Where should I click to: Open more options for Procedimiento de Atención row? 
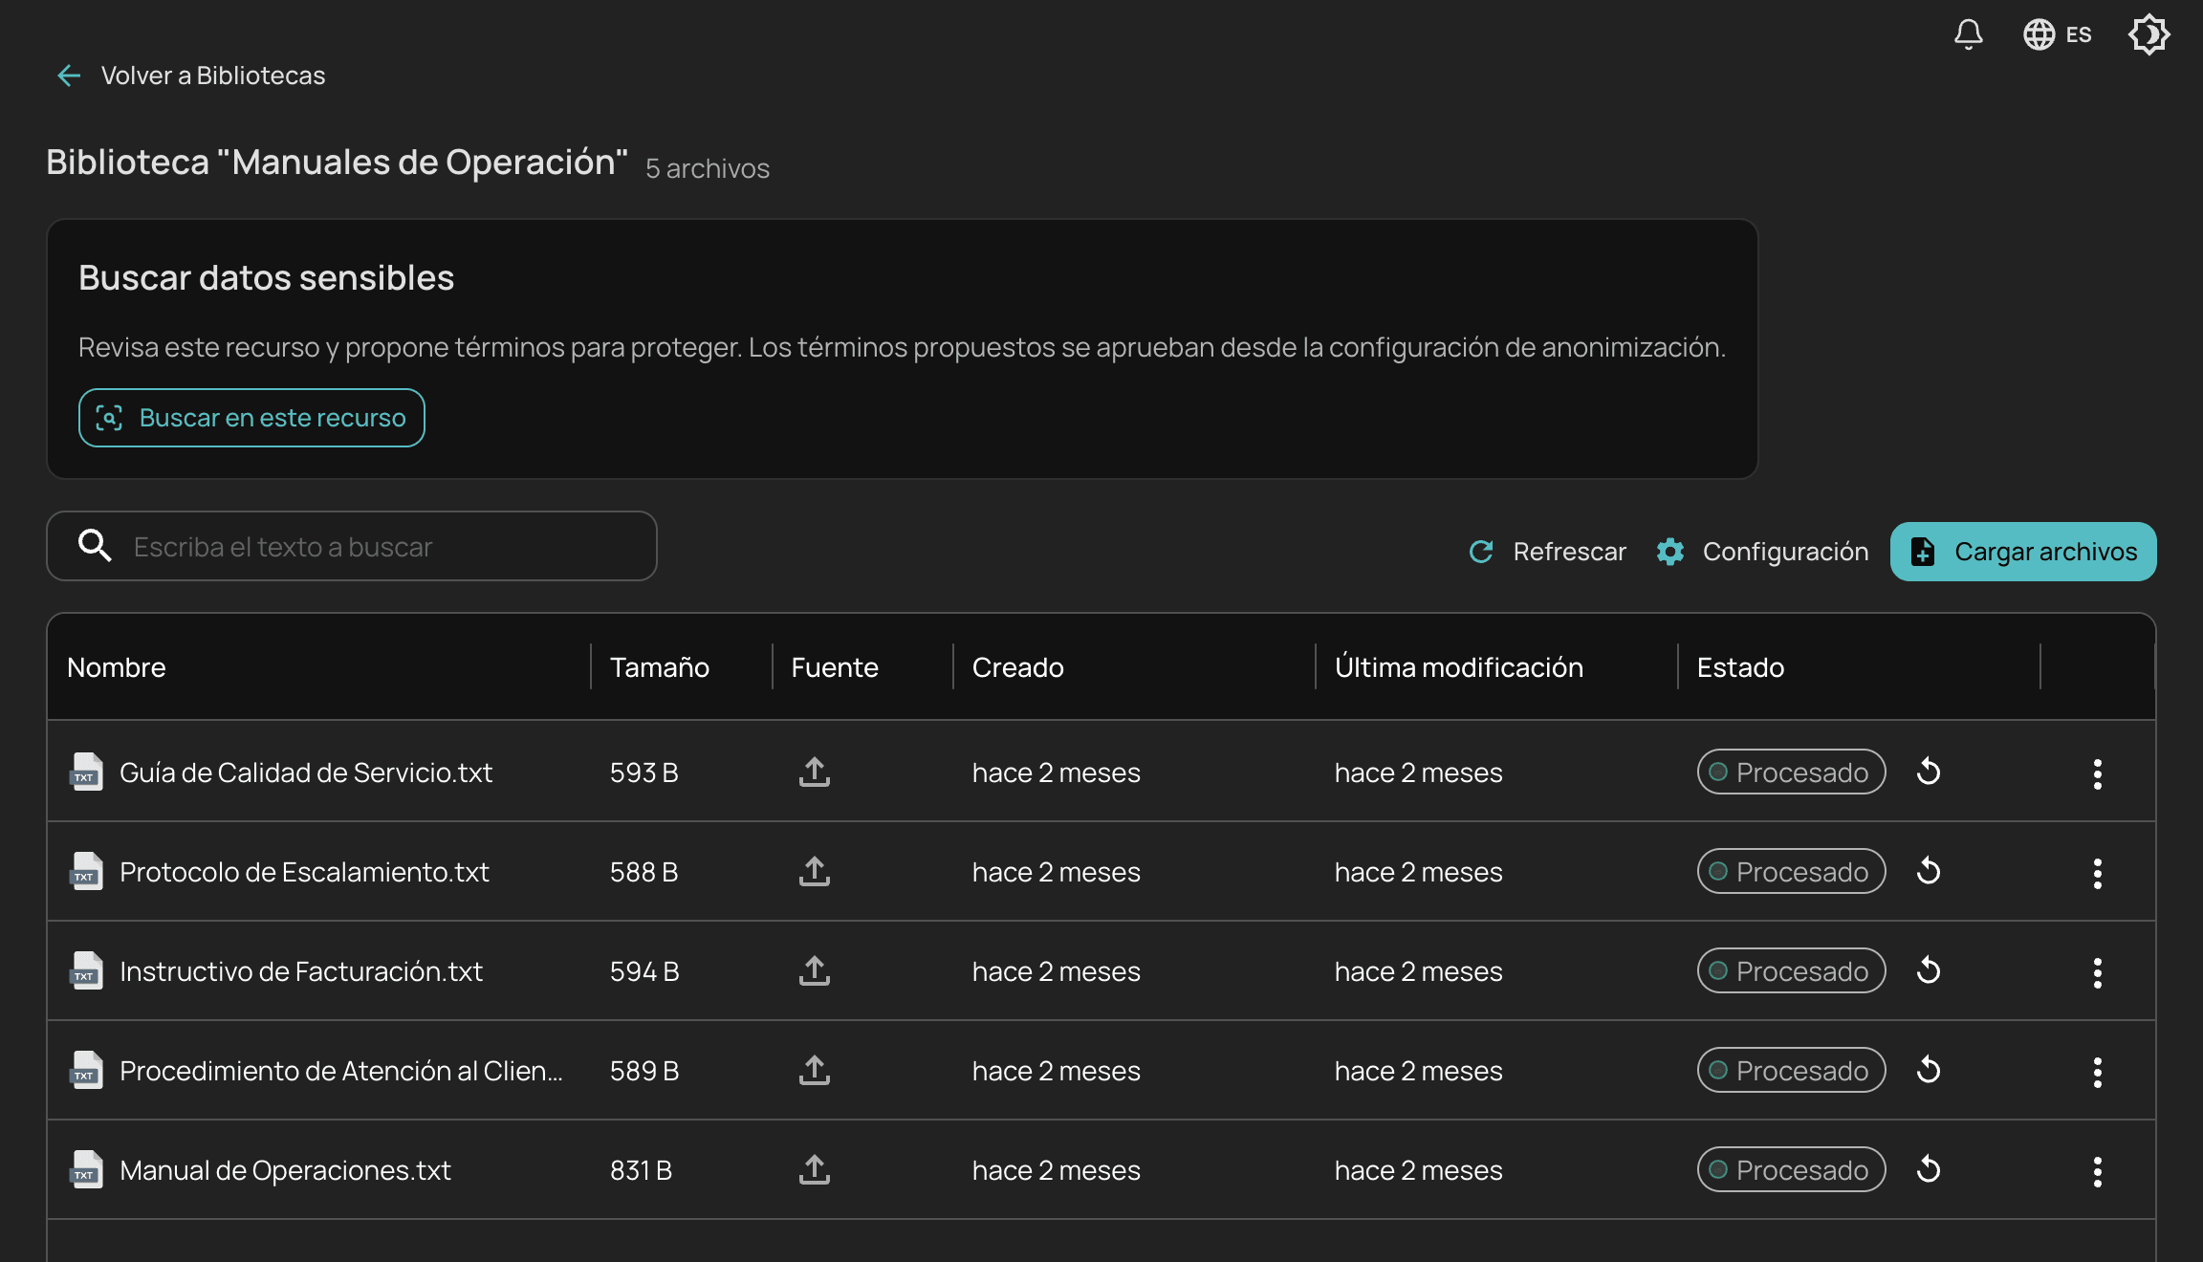tap(2097, 1072)
